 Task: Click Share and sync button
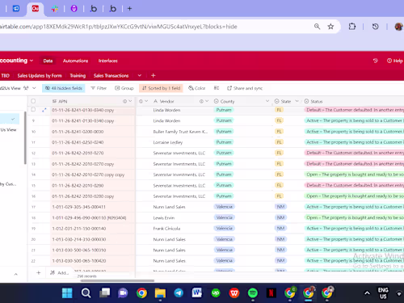245,88
